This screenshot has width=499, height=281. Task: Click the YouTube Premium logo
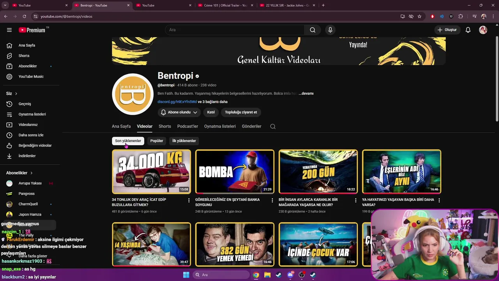[x=32, y=30]
